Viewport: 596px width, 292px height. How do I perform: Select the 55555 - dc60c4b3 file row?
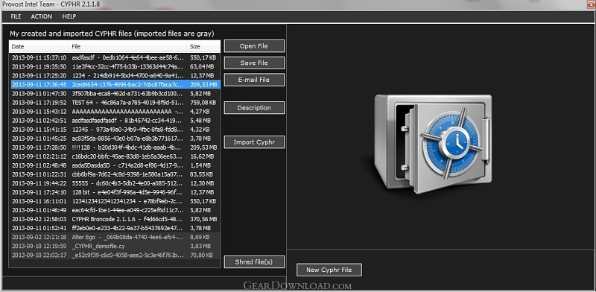click(115, 183)
